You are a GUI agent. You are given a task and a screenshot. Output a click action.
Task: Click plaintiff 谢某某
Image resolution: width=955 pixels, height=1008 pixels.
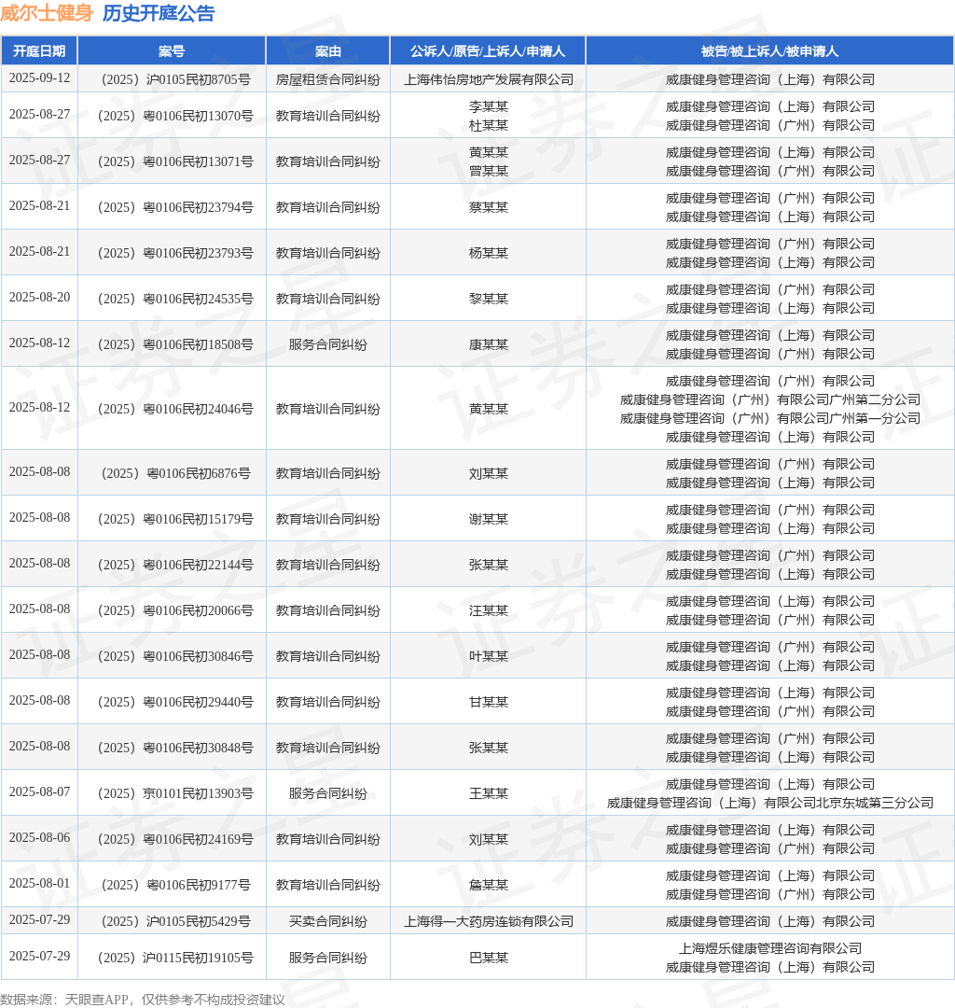tap(488, 519)
